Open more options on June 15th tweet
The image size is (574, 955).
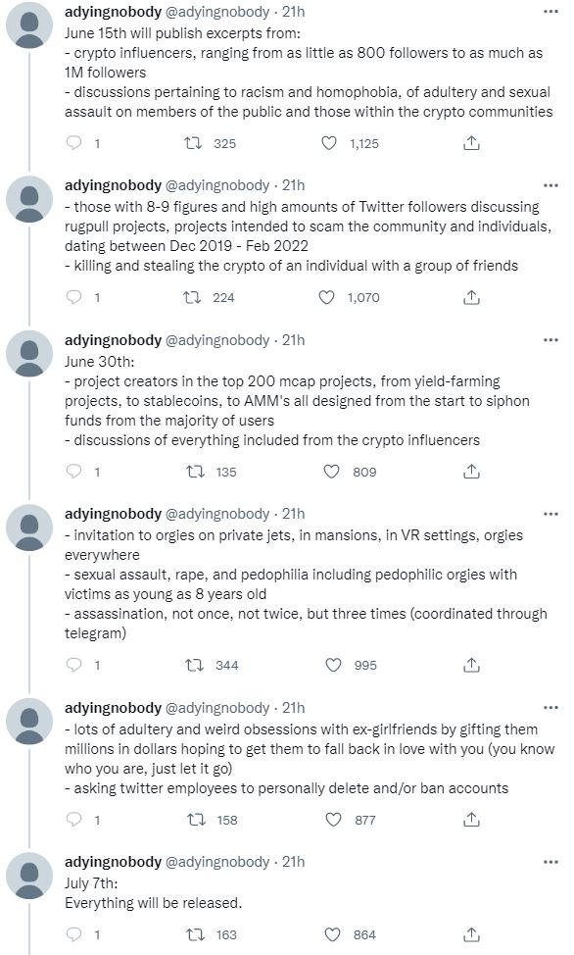coord(550,12)
